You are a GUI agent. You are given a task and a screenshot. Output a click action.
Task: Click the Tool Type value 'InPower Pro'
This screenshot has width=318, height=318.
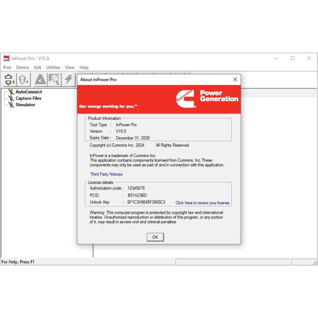[126, 125]
